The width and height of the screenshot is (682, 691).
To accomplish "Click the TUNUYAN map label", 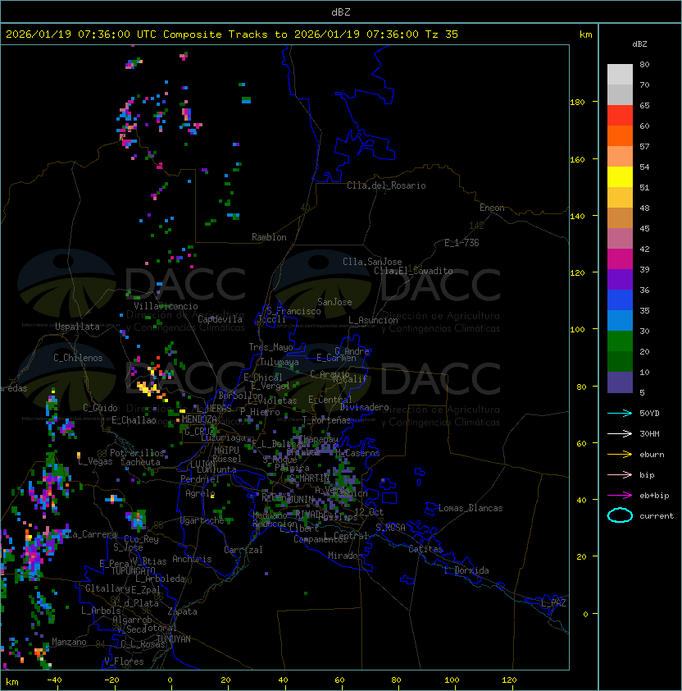I will tap(174, 639).
